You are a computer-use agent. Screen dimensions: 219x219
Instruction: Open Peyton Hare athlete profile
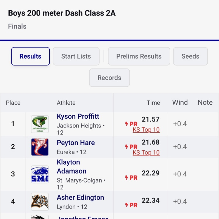76,143
